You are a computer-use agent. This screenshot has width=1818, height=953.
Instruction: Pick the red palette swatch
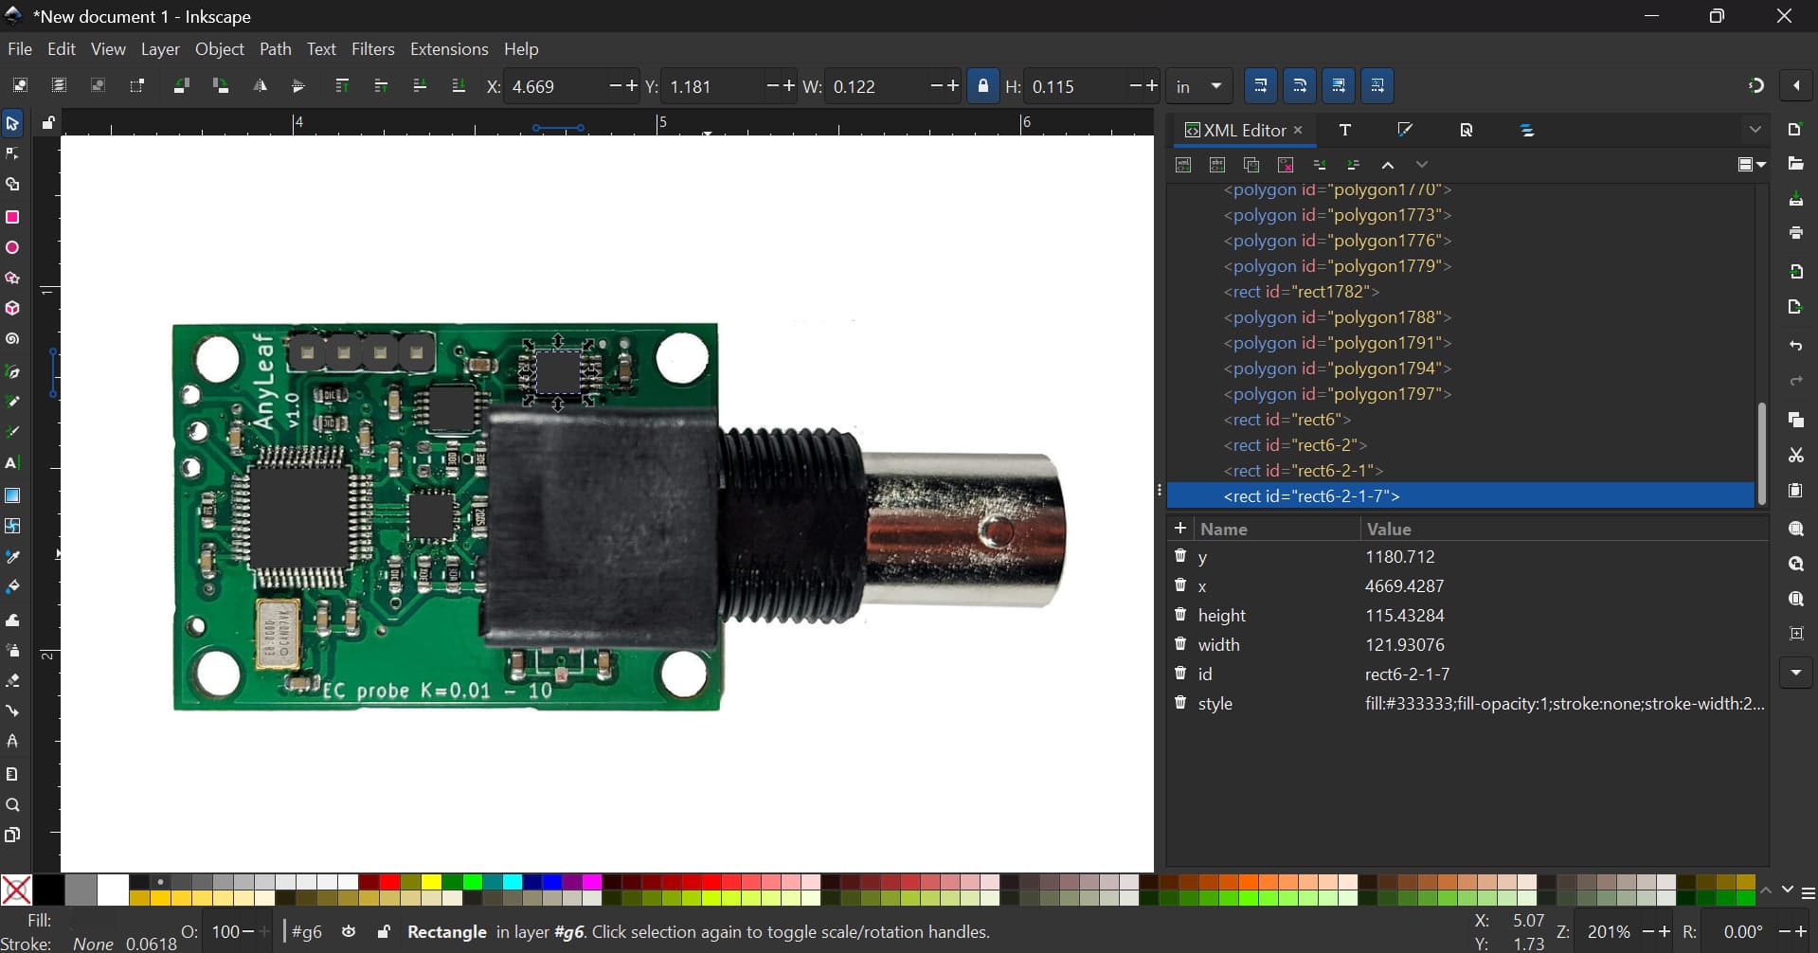tap(388, 883)
